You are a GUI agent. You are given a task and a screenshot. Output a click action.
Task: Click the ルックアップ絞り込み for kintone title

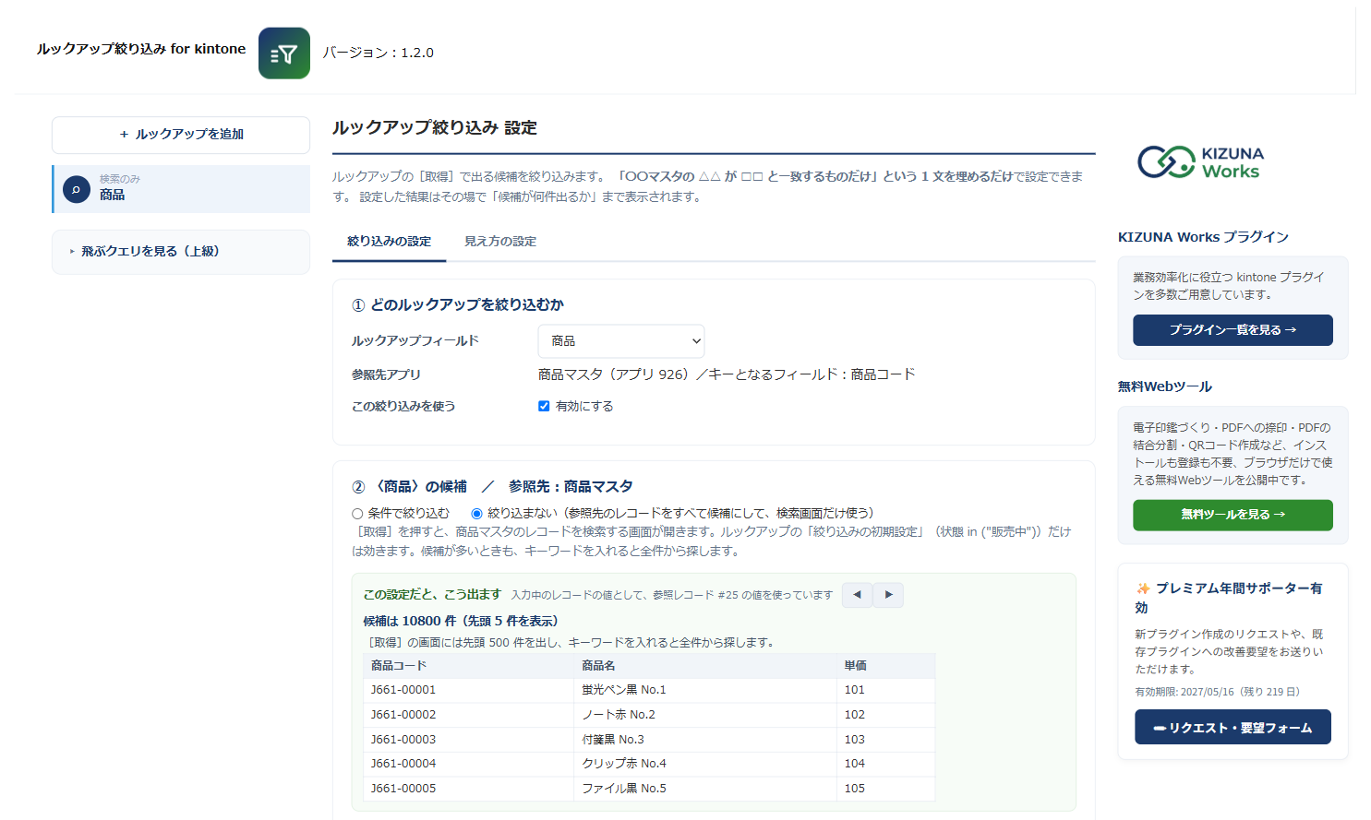141,49
